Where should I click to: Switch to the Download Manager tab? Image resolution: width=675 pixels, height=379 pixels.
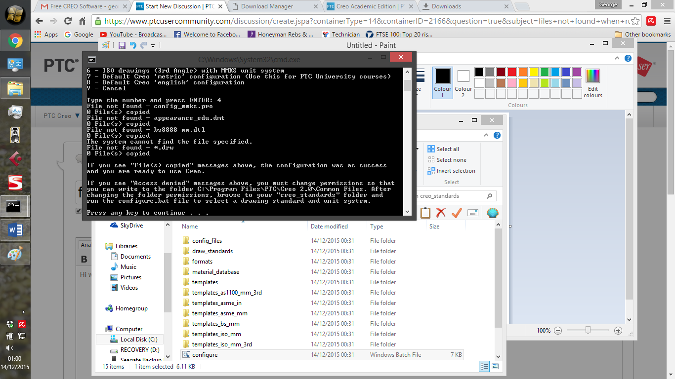(x=273, y=6)
